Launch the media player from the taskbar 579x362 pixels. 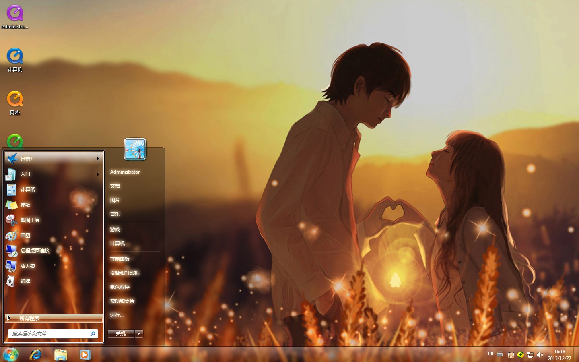coord(85,354)
